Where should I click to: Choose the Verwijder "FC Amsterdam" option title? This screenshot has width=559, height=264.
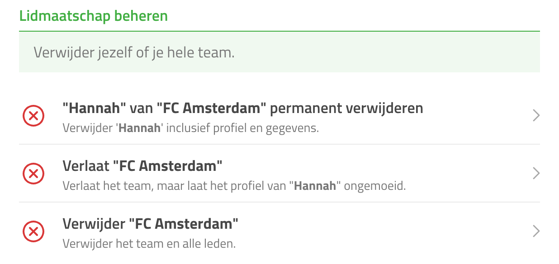(151, 224)
